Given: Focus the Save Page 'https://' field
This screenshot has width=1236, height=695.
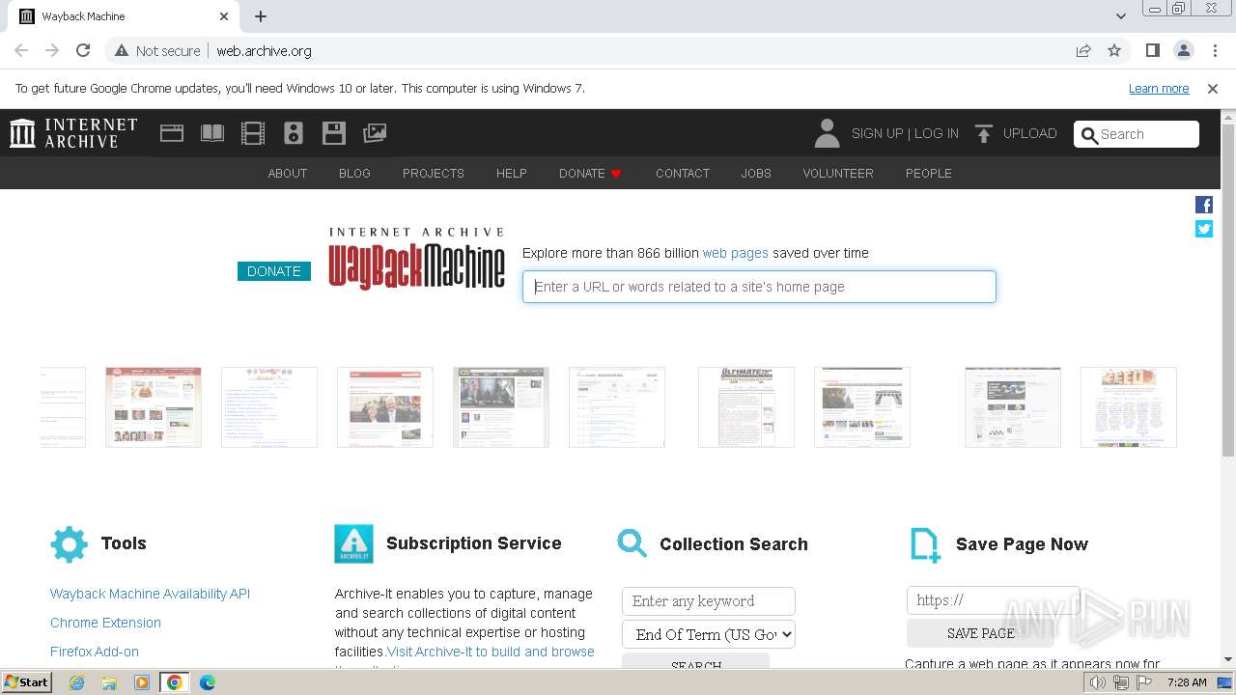Looking at the screenshot, I should [993, 600].
